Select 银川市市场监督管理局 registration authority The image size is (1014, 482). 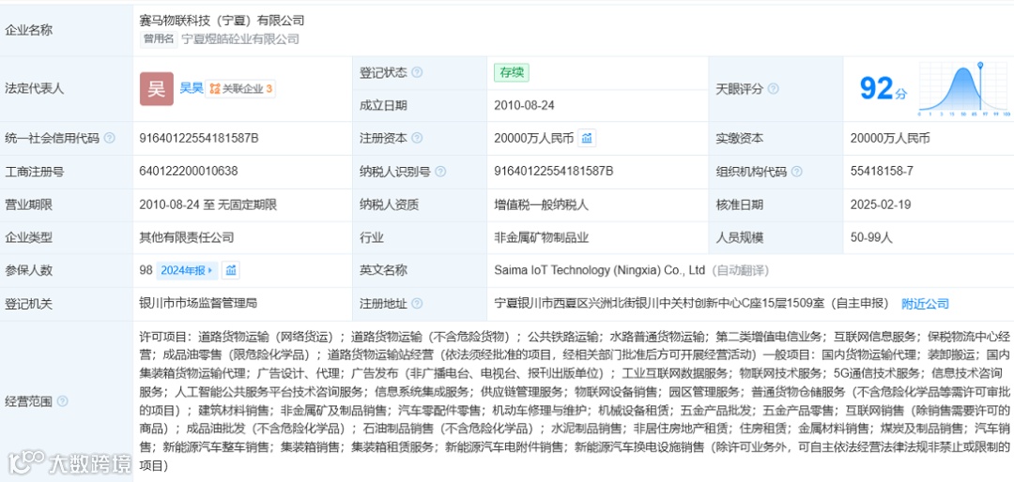click(198, 303)
